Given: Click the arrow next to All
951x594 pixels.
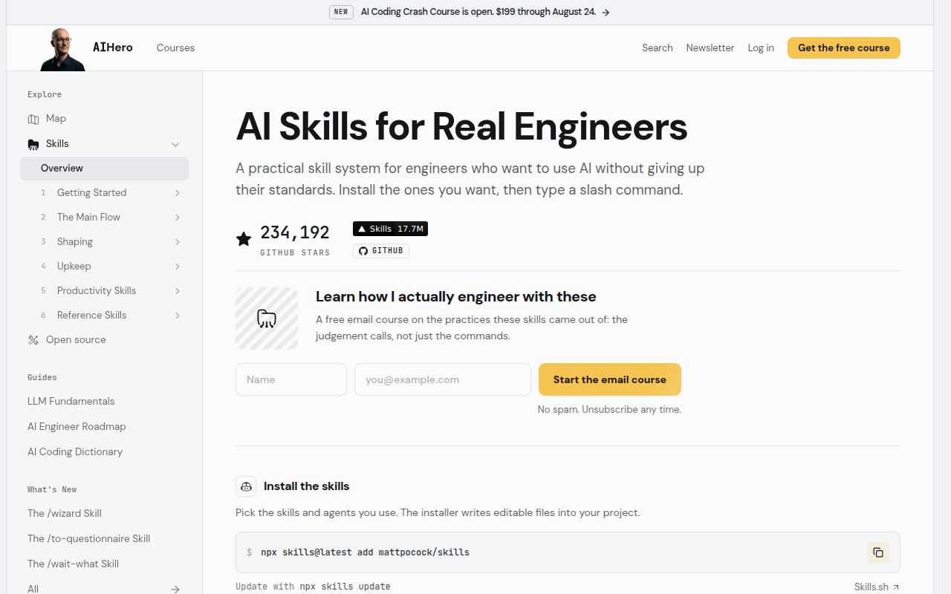Looking at the screenshot, I should (175, 589).
